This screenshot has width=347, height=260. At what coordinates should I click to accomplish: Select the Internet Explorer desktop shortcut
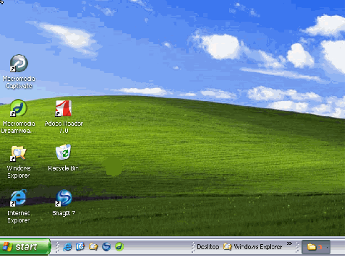point(19,207)
